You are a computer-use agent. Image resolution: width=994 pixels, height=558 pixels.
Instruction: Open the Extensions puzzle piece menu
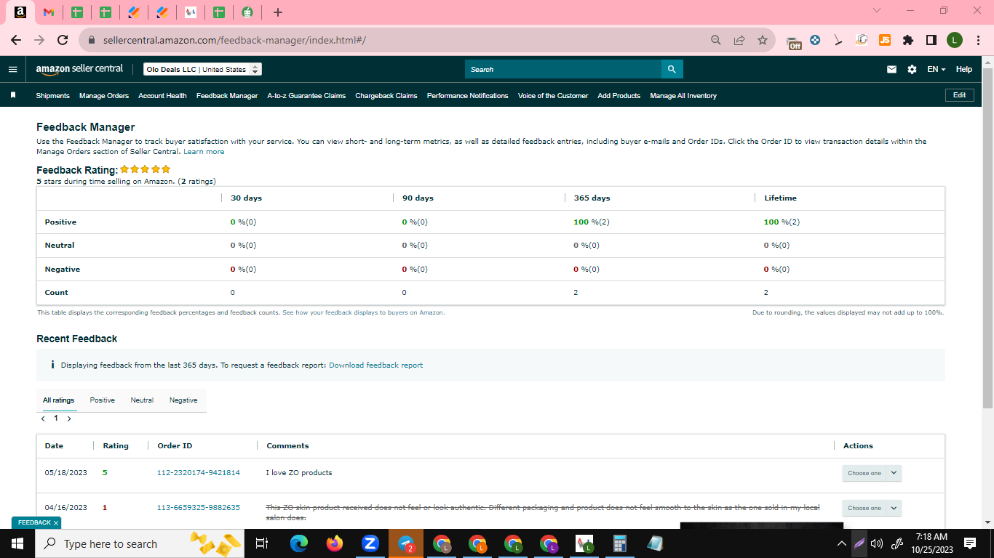pyautogui.click(x=907, y=40)
